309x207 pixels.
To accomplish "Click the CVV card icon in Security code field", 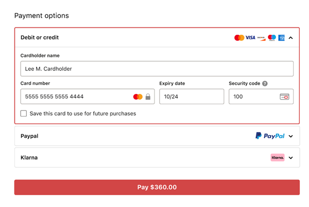I will [x=284, y=97].
